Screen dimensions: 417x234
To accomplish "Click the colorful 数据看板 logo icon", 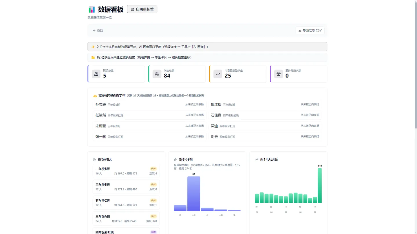I will (x=92, y=9).
